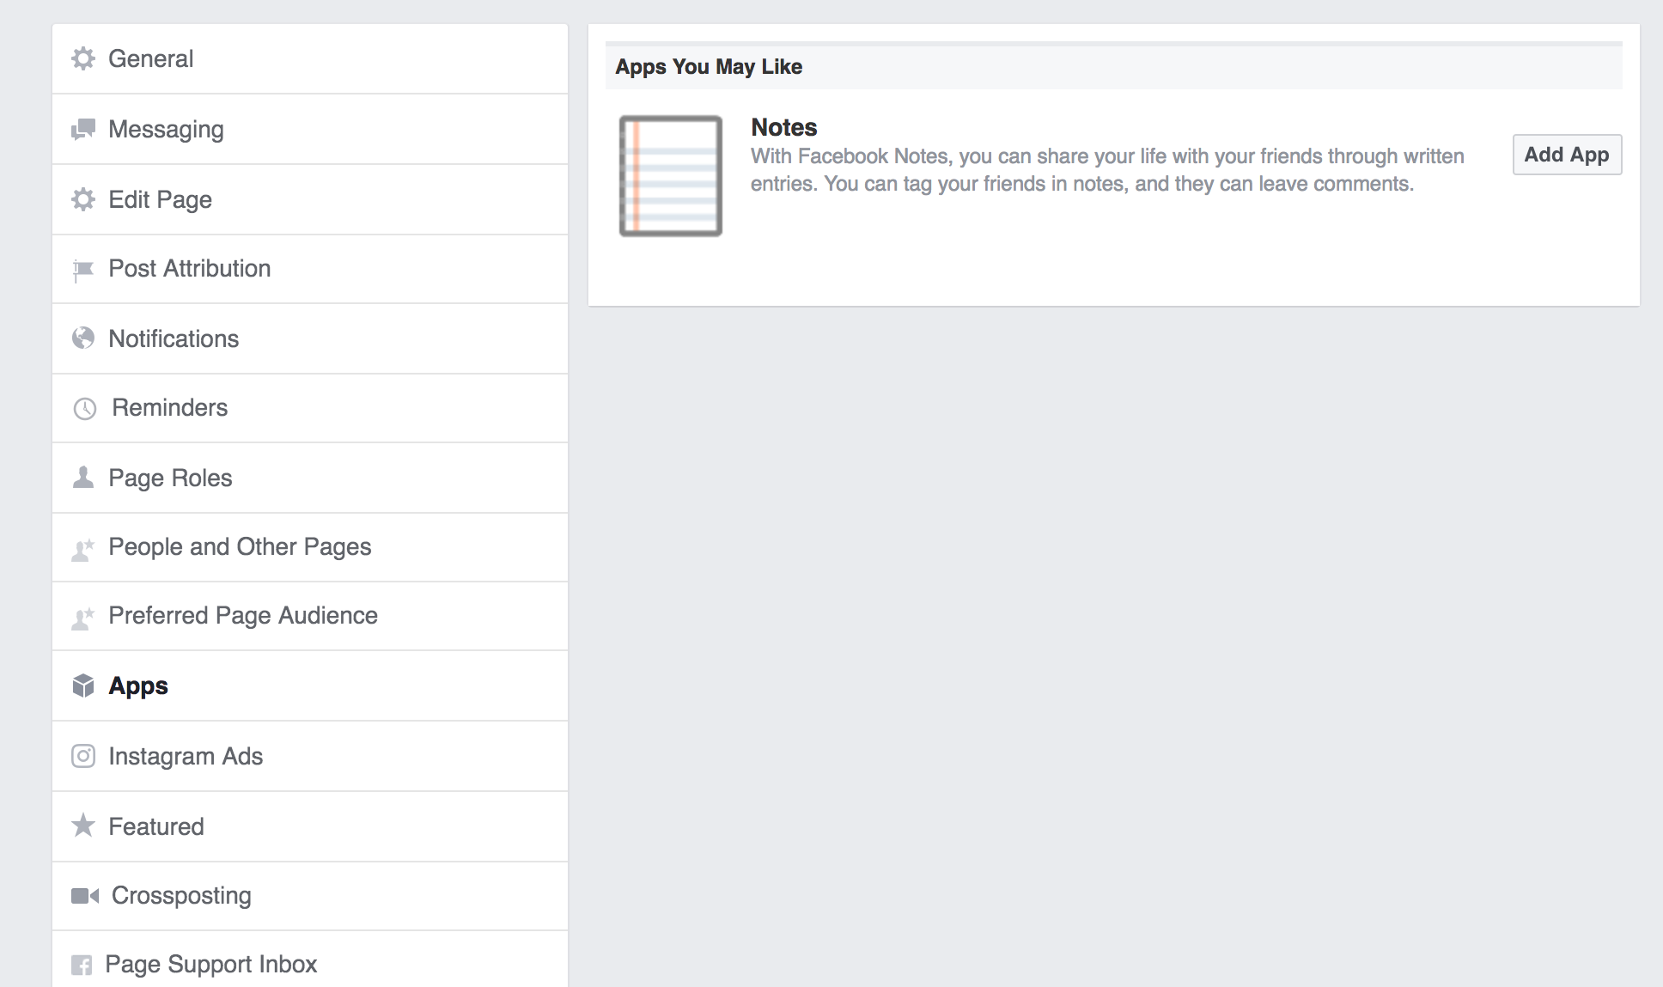Viewport: 1663px width, 987px height.
Task: Click the gear icon next to General
Action: click(x=83, y=58)
